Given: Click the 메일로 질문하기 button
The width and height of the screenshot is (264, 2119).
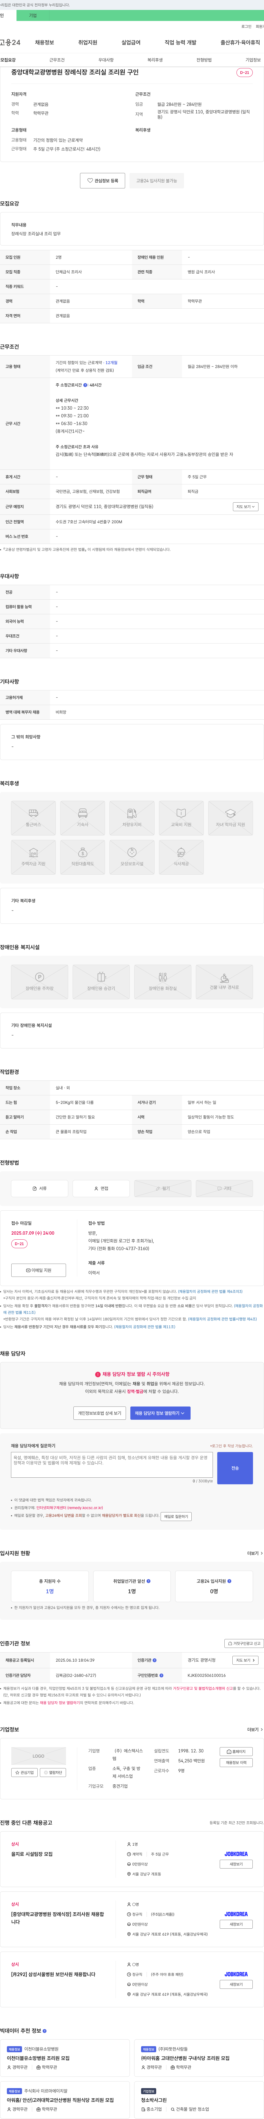Looking at the screenshot, I should coord(176,1516).
